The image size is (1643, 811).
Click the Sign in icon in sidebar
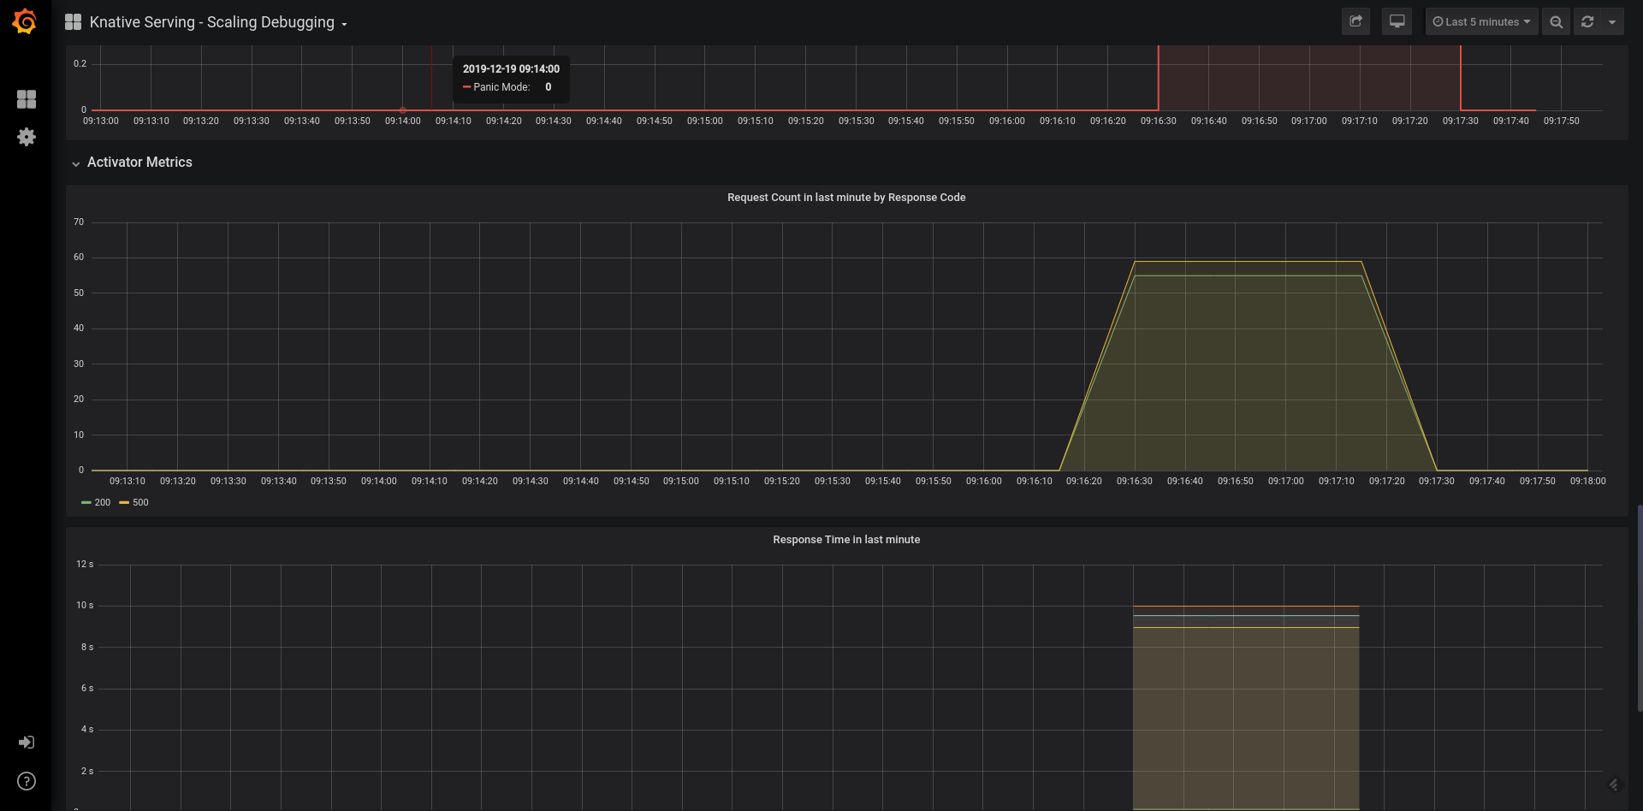tap(27, 743)
